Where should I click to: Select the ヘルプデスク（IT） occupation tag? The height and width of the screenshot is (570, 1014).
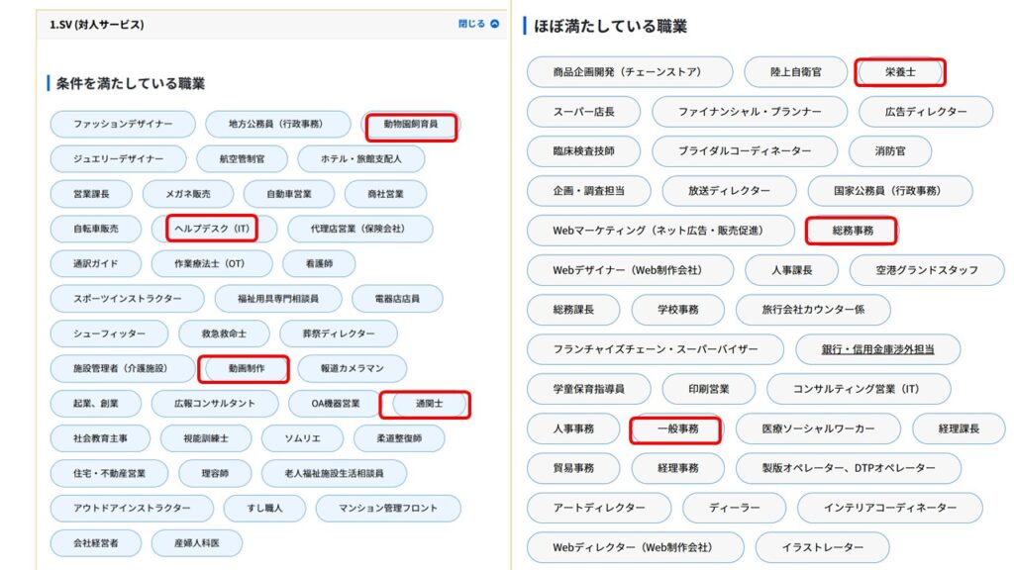[x=212, y=229]
